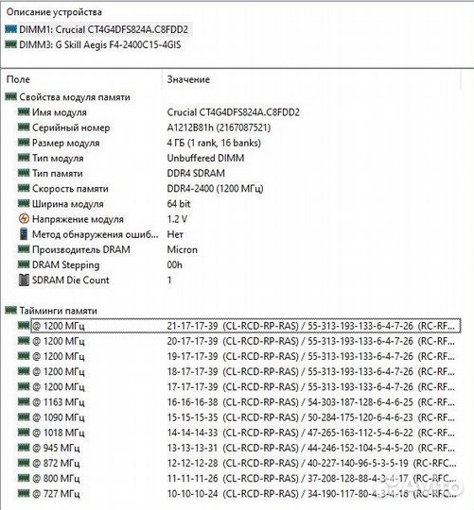Click icon beside '@ 945 МГц'
The image size is (474, 510).
pyautogui.click(x=24, y=448)
